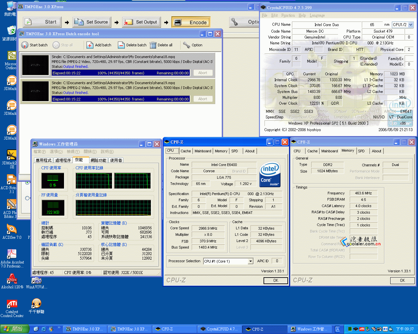Open the CPU1/2 dropdown in CrystalCPUID
The image size is (418, 334).
[x=411, y=24]
